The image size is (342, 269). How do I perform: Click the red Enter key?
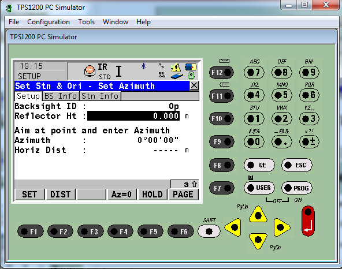(308, 221)
